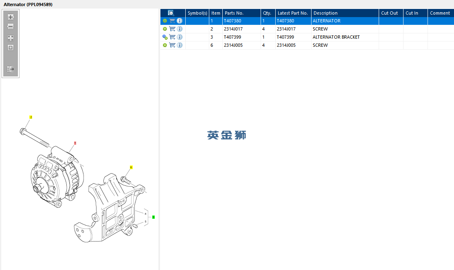Show info for screw 2314J005
The width and height of the screenshot is (454, 270).
[180, 45]
